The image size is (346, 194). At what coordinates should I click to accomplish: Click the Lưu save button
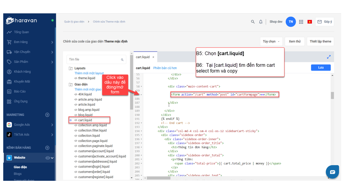pyautogui.click(x=321, y=68)
